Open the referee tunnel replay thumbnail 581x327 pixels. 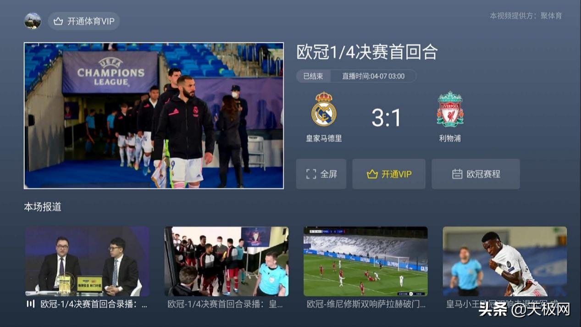[227, 261]
